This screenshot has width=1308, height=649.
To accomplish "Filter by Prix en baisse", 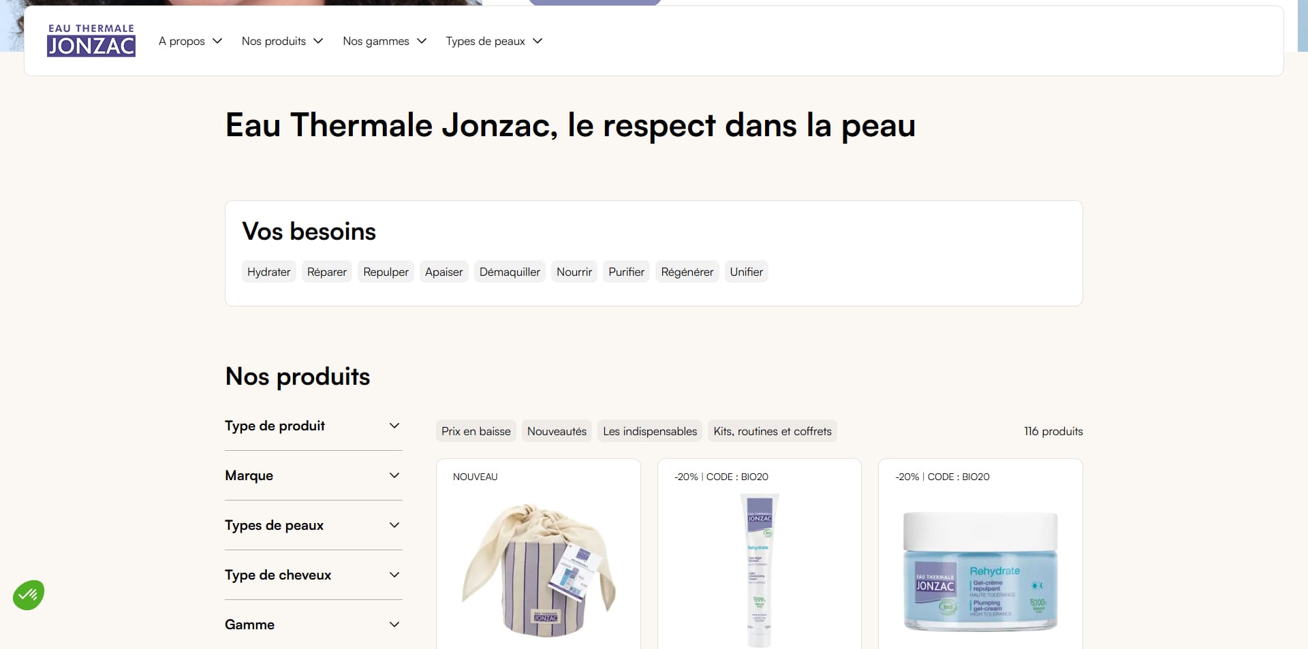I will pos(476,431).
